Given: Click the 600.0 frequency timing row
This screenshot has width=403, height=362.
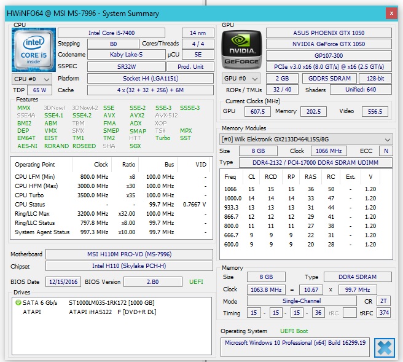Looking at the screenshot, I should (306, 244).
